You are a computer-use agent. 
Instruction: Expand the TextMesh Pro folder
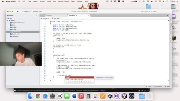[x=9, y=34]
